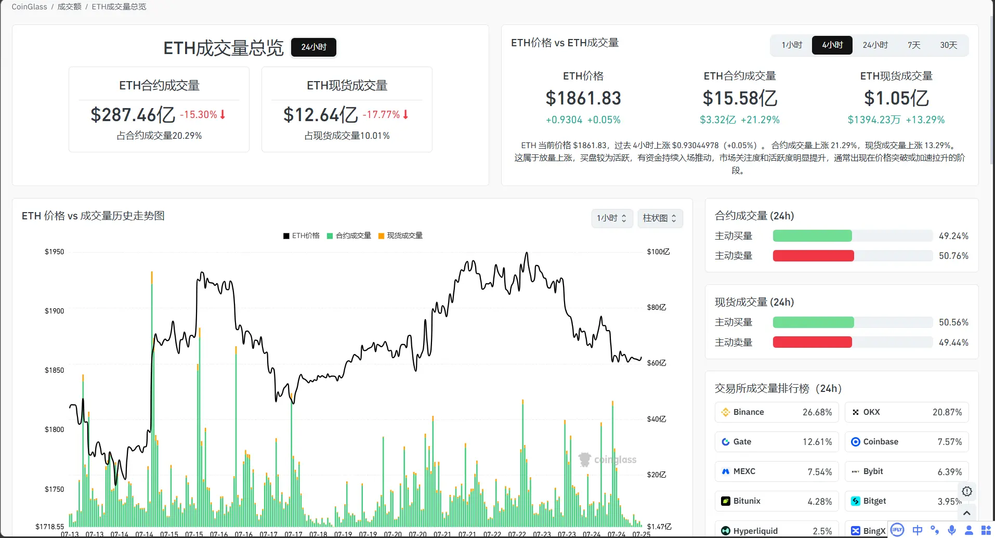
Task: Open the Binance exchange ranking card
Action: pos(777,412)
